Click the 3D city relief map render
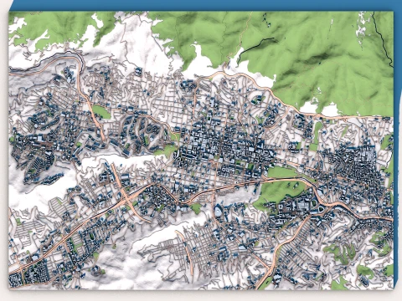The width and height of the screenshot is (402, 301). pos(202,150)
